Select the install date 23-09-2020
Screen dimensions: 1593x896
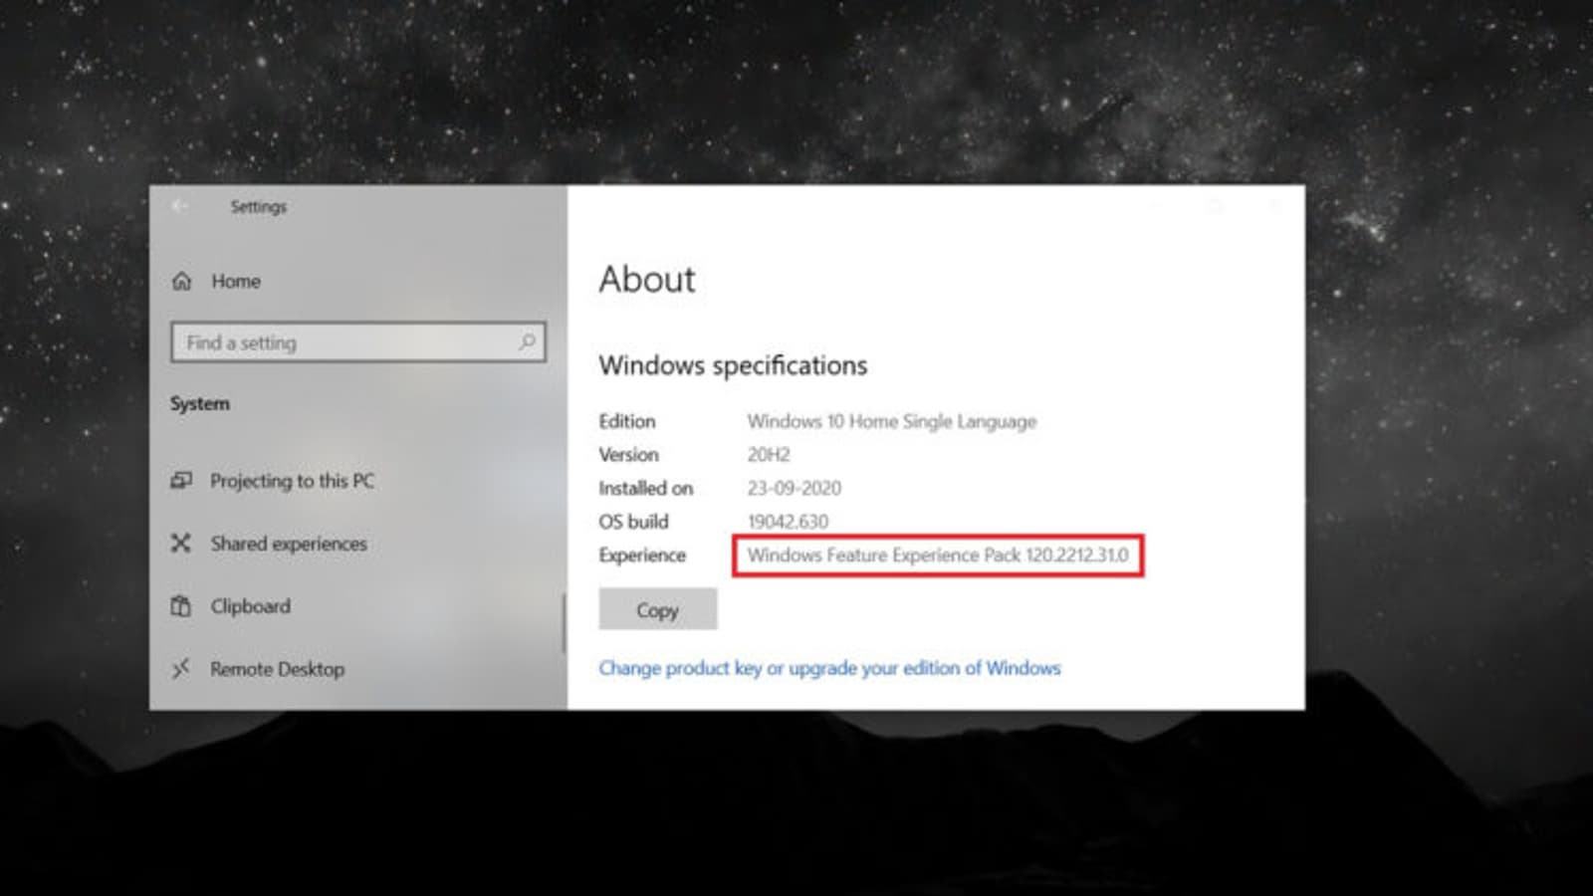[795, 488]
